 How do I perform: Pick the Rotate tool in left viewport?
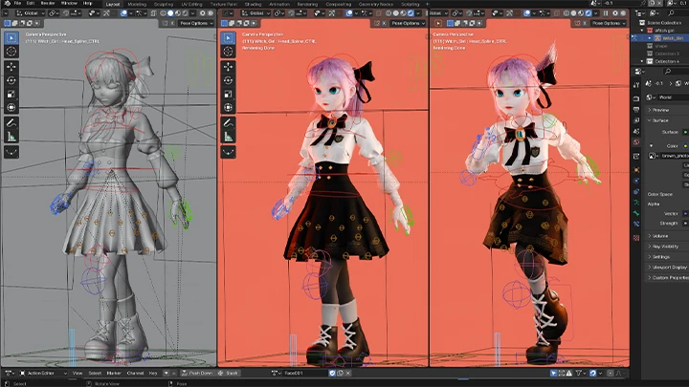(x=11, y=80)
